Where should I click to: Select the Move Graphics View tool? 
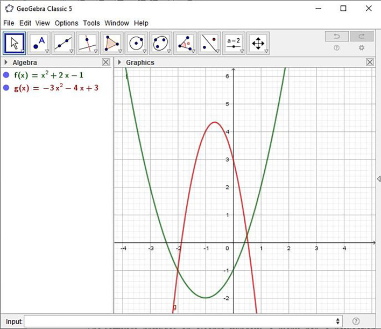258,43
